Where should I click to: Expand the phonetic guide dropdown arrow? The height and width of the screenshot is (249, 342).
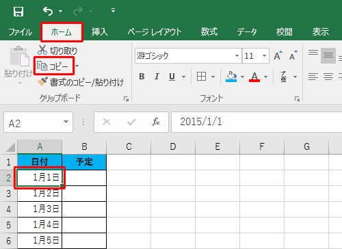pyautogui.click(x=295, y=77)
